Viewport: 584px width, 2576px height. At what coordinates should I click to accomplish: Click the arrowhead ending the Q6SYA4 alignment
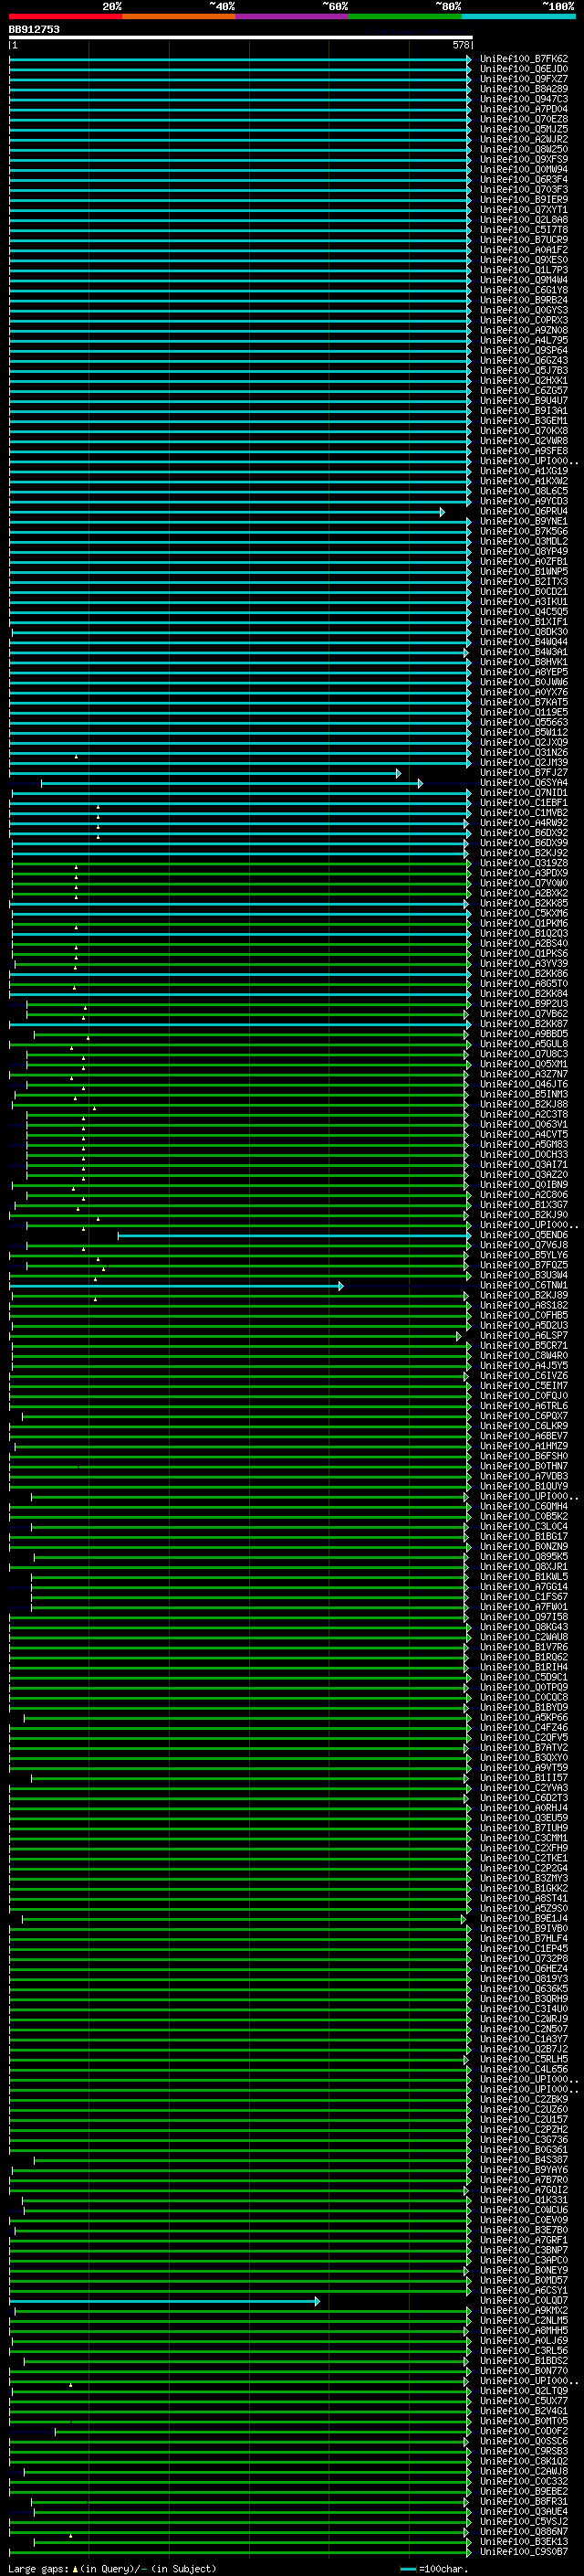click(x=421, y=783)
